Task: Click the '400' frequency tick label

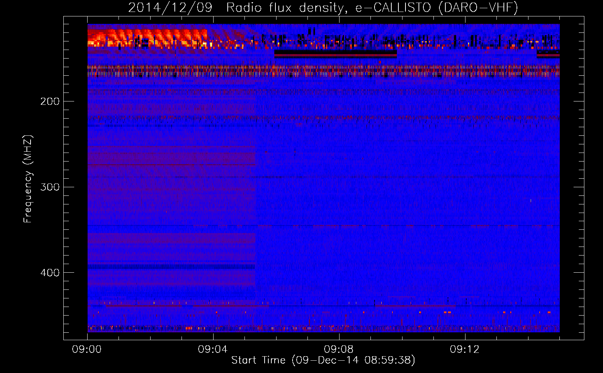Action: (50, 273)
